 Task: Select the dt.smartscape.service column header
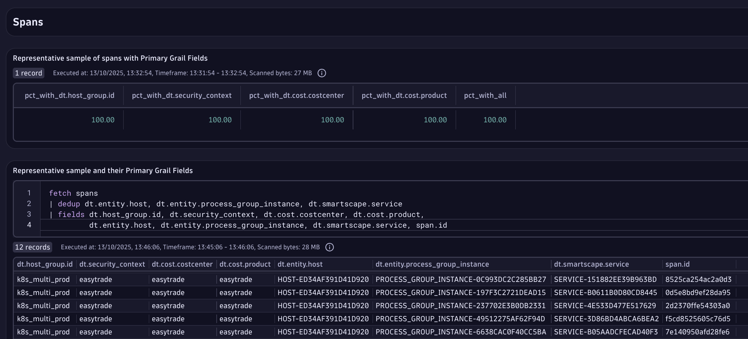(x=591, y=264)
